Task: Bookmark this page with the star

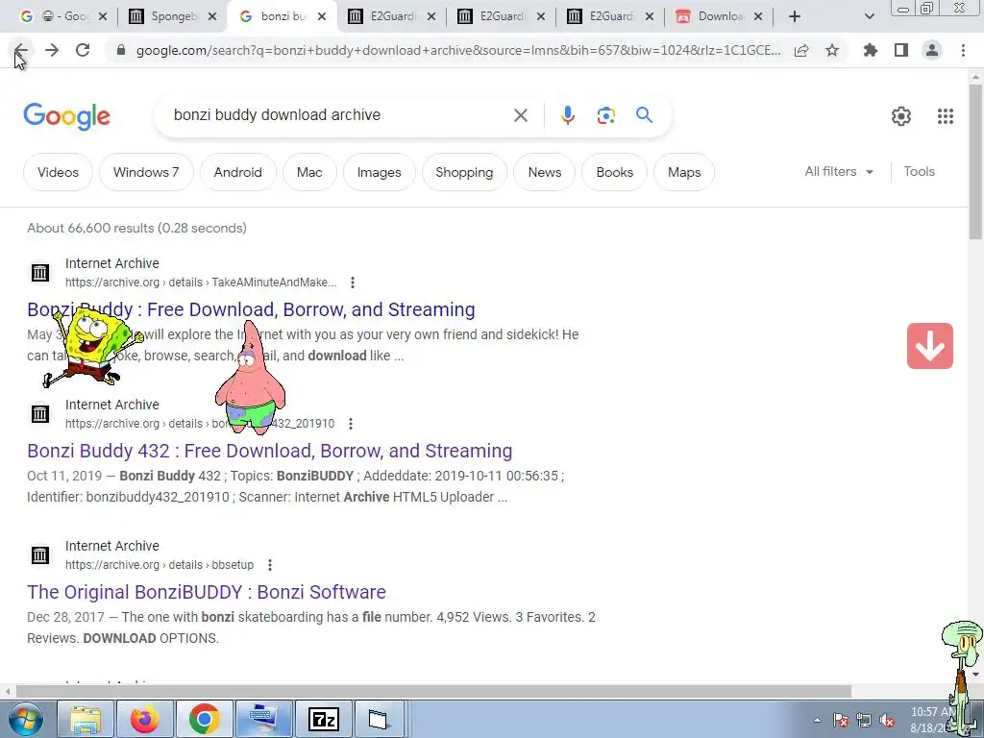Action: (x=832, y=50)
